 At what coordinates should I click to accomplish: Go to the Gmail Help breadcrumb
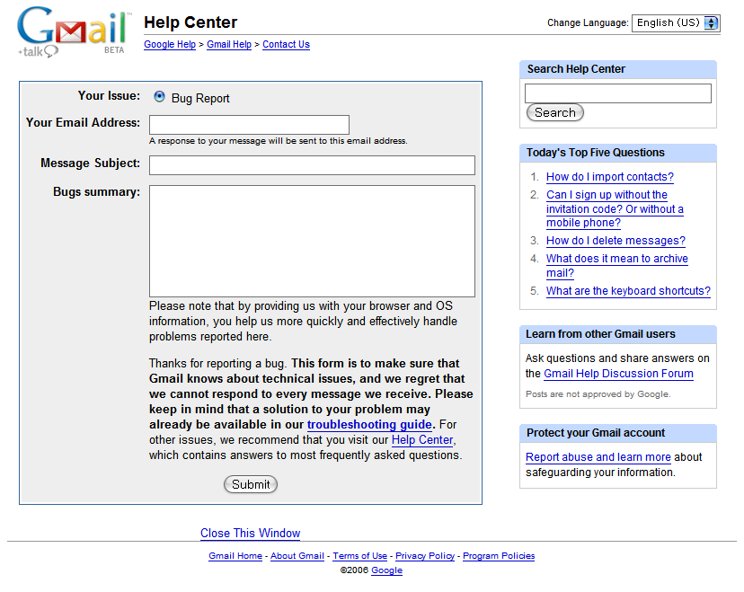coord(229,44)
